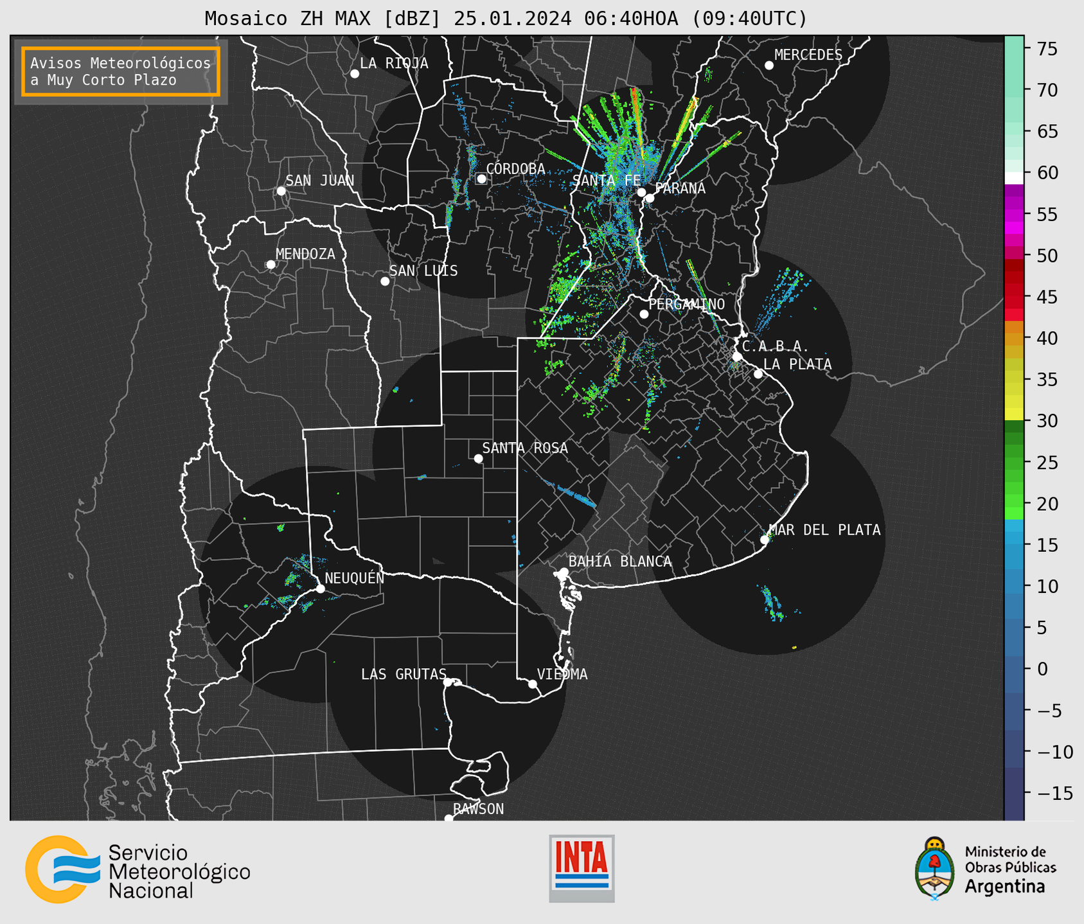
Task: Click the VIEDMA city marker
Action: (533, 684)
